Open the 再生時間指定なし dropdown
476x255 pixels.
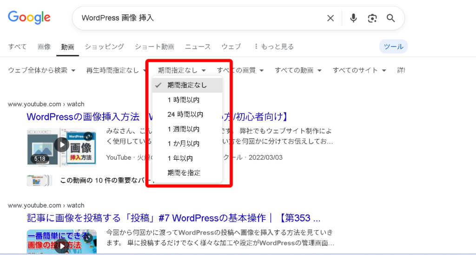pos(116,70)
